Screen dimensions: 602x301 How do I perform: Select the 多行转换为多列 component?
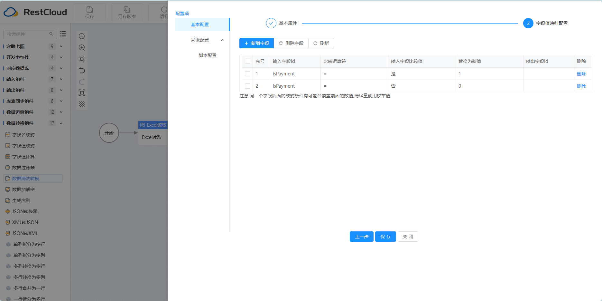coord(26,277)
